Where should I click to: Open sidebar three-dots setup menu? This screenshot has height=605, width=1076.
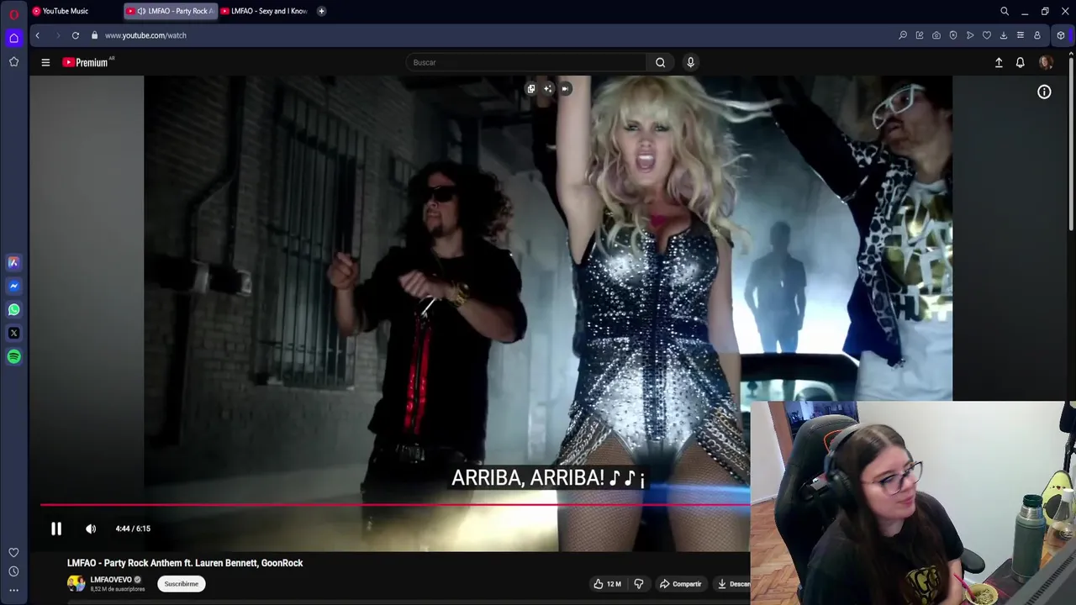tap(13, 591)
